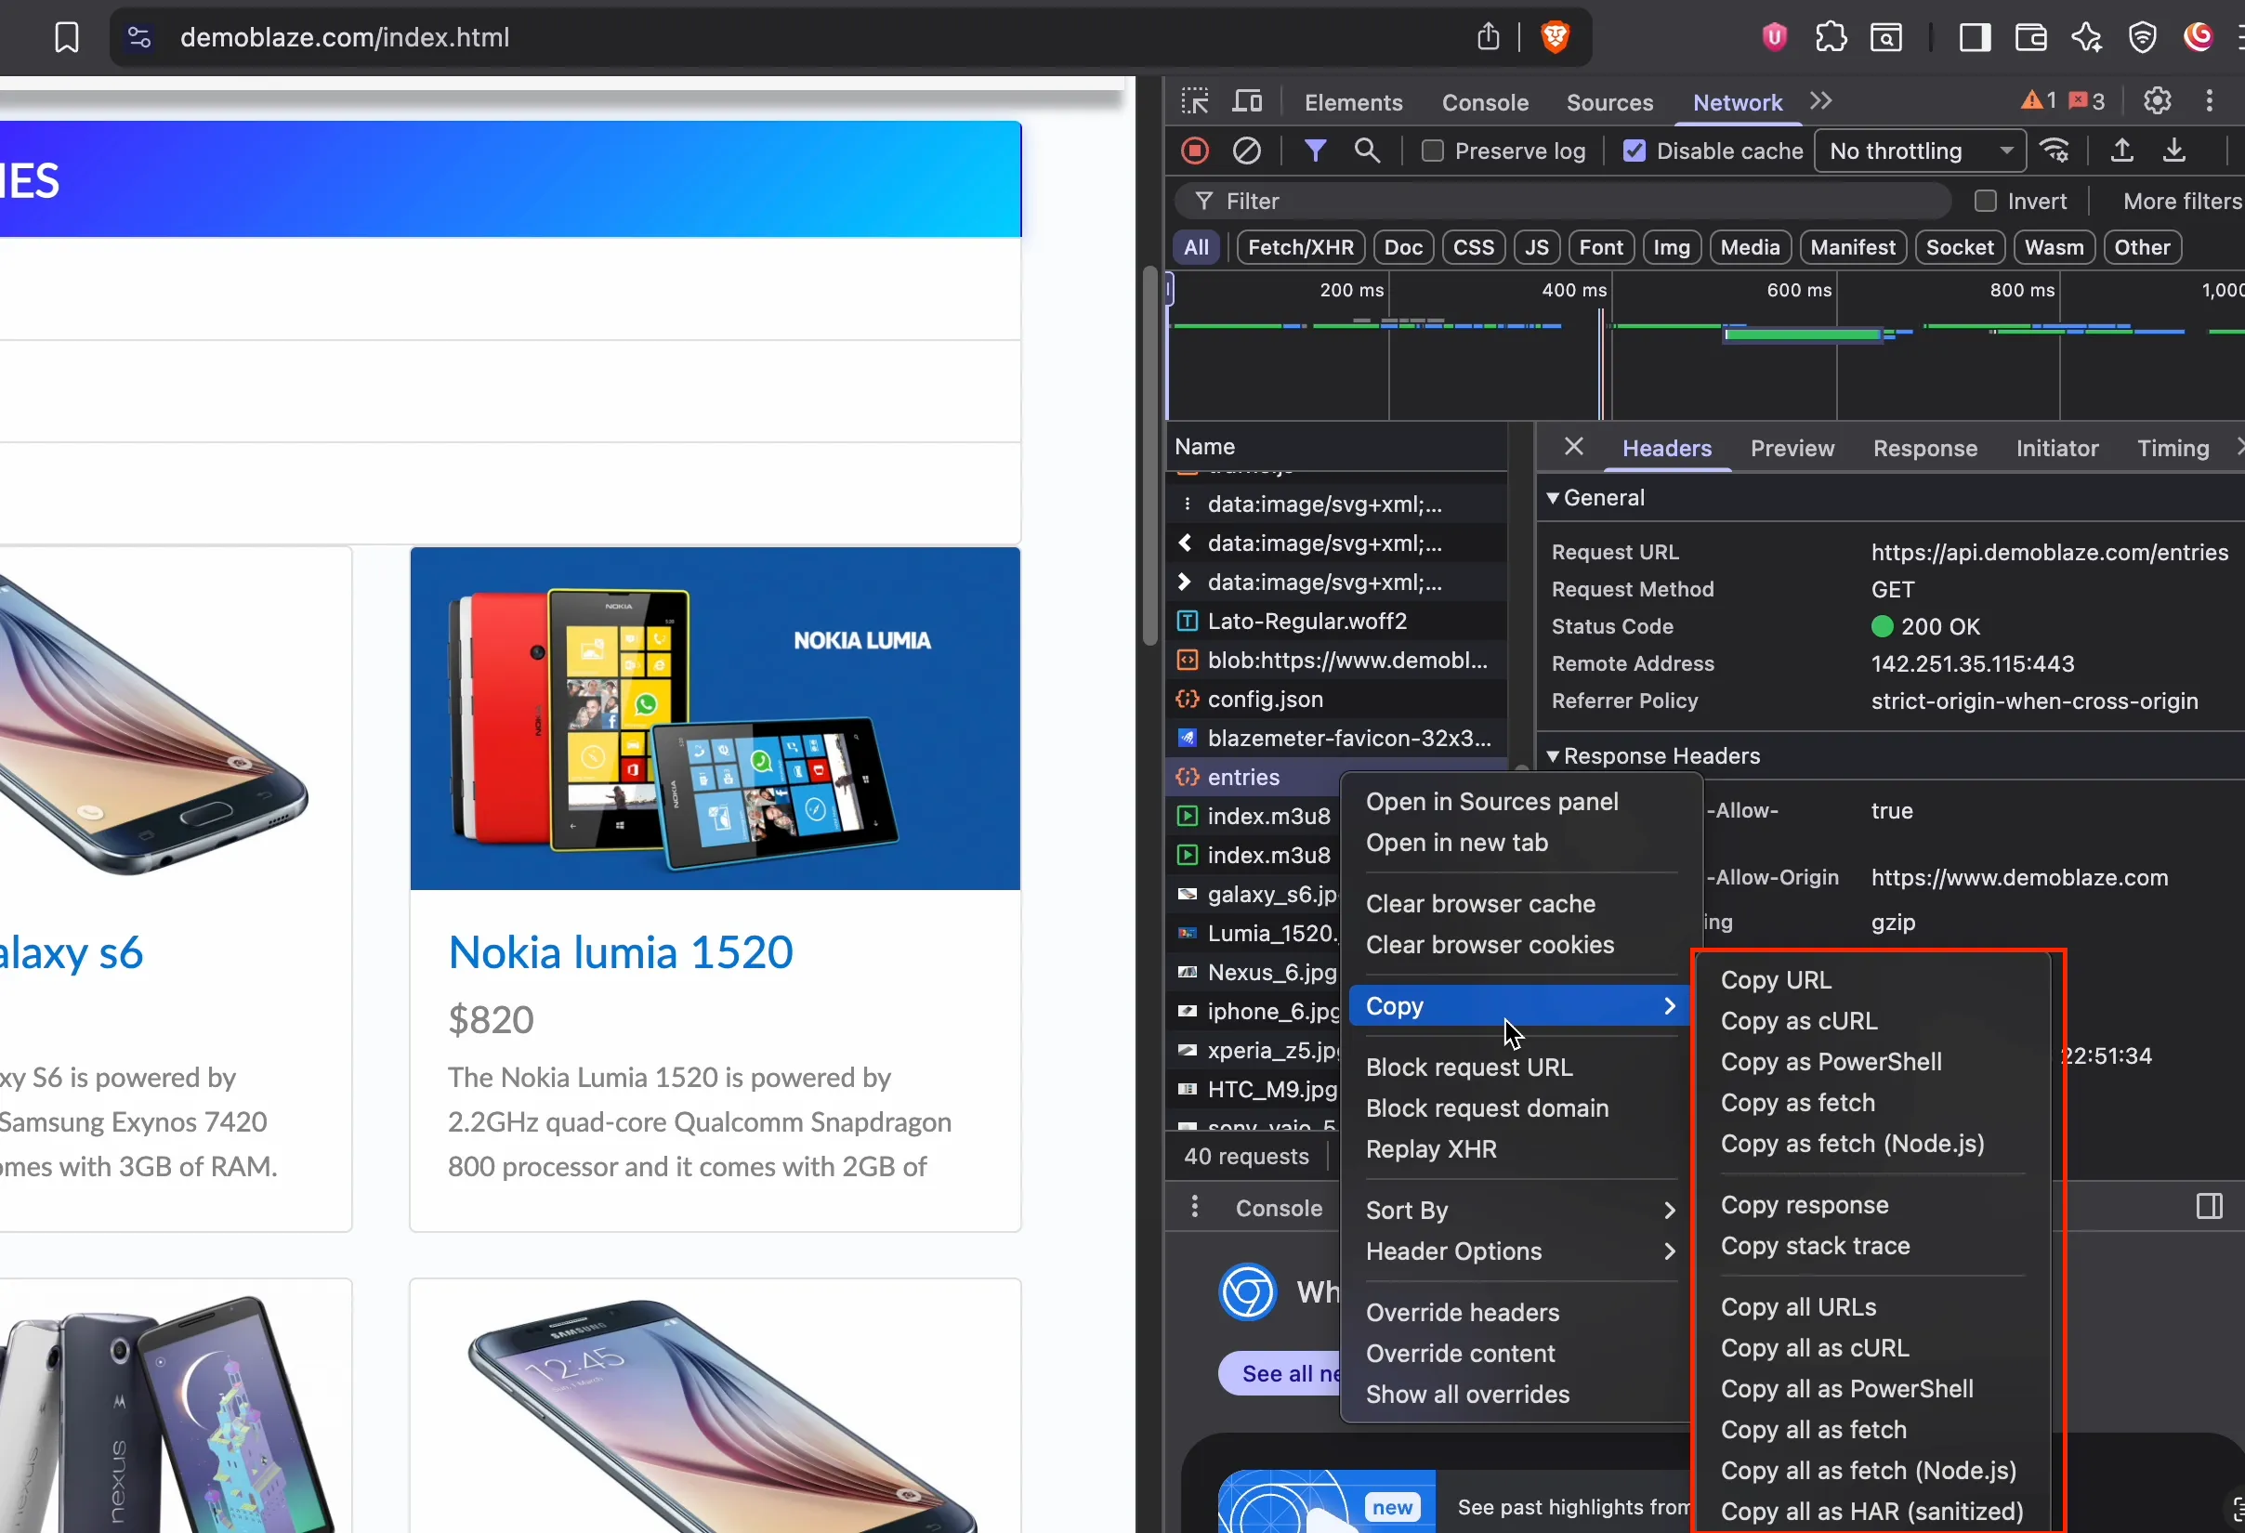Click the More filters link

pyautogui.click(x=2180, y=200)
